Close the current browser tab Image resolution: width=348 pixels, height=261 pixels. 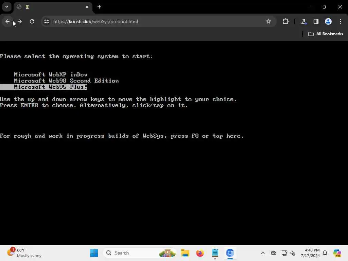[x=87, y=7]
